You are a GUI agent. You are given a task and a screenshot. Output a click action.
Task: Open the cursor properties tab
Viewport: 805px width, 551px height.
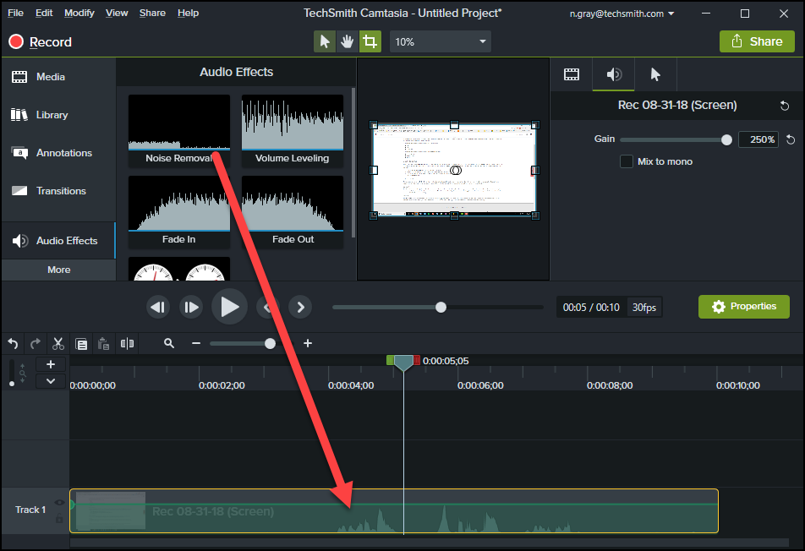coord(655,74)
